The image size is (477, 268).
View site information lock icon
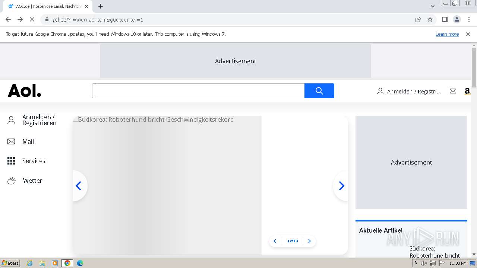coord(47,19)
